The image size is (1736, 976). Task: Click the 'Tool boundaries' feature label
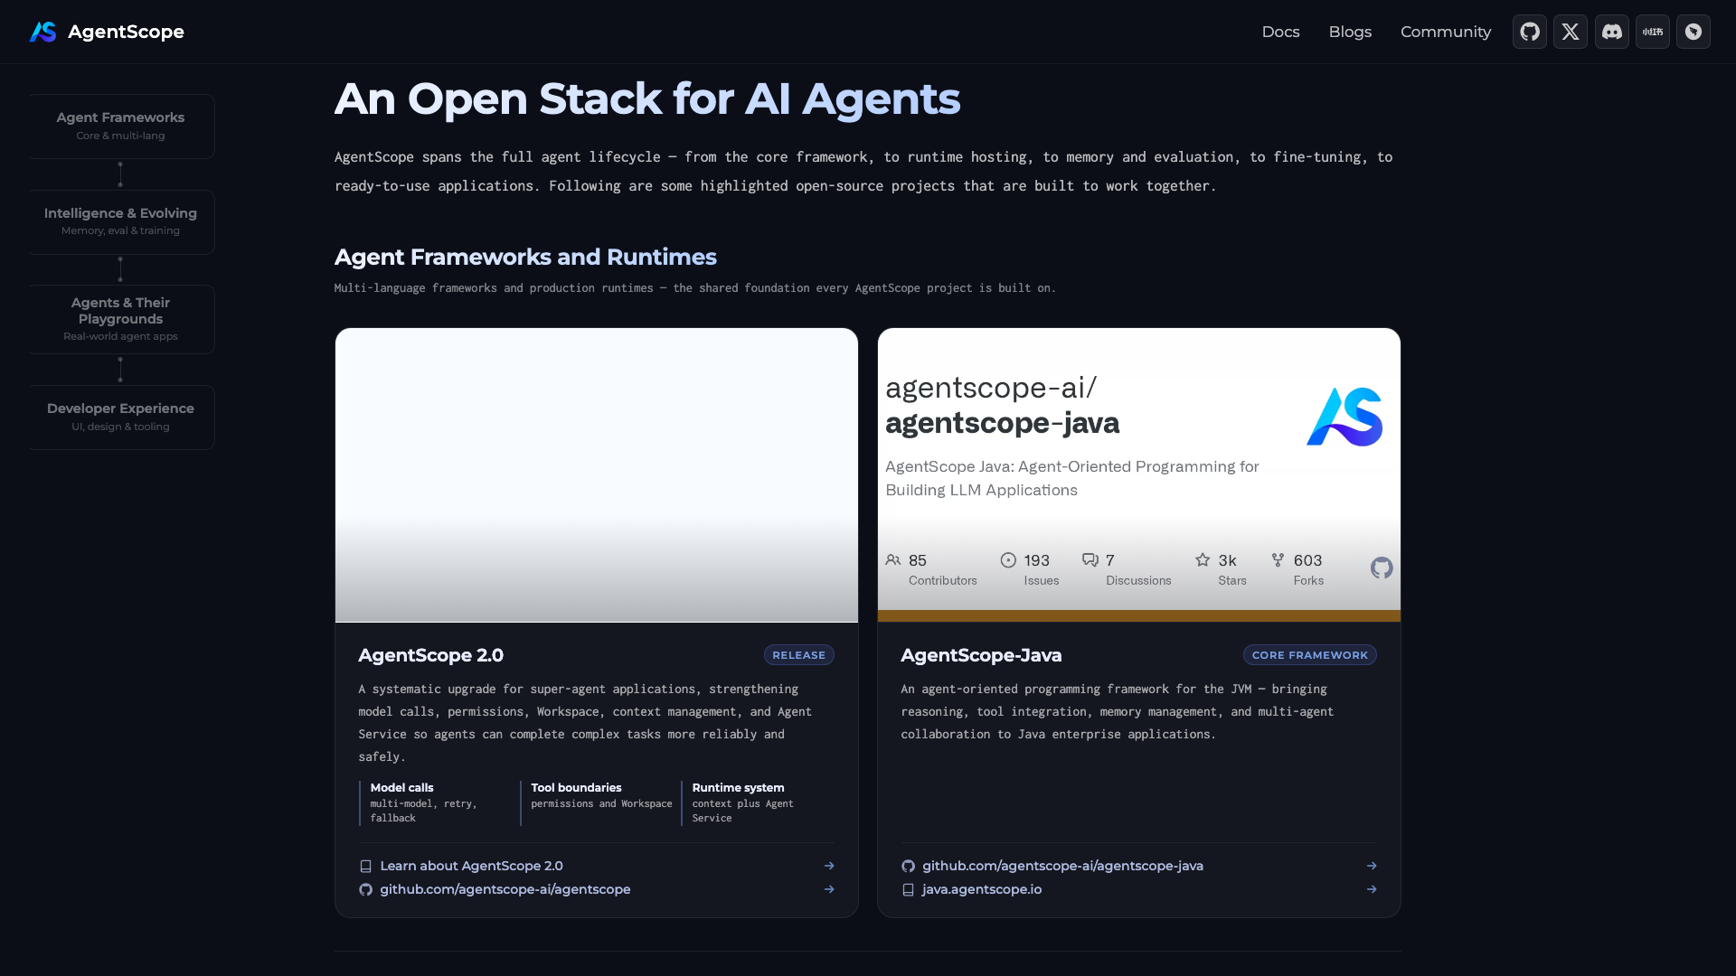[576, 788]
